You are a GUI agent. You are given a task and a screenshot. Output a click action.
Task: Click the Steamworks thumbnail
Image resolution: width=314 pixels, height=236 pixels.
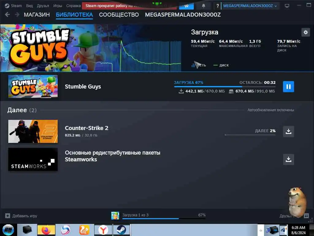coord(33,159)
